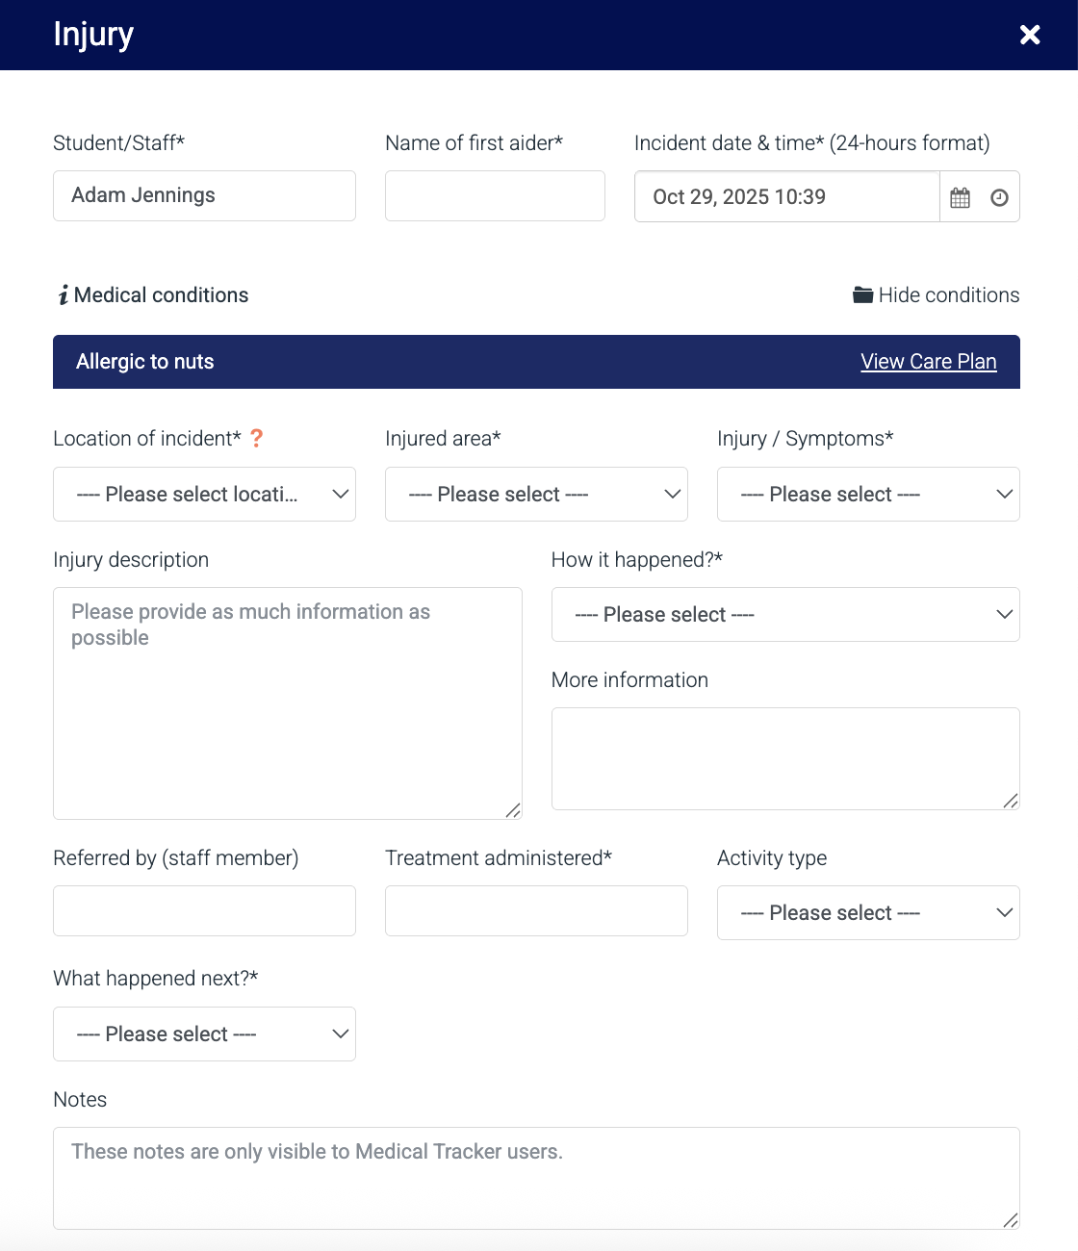The width and height of the screenshot is (1078, 1251).
Task: Hide the medical conditions list
Action: point(948,295)
